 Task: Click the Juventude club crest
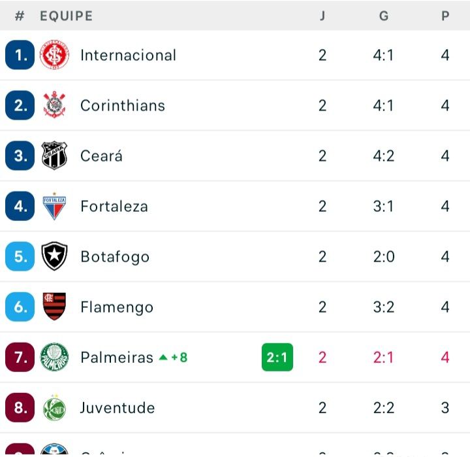point(54,407)
